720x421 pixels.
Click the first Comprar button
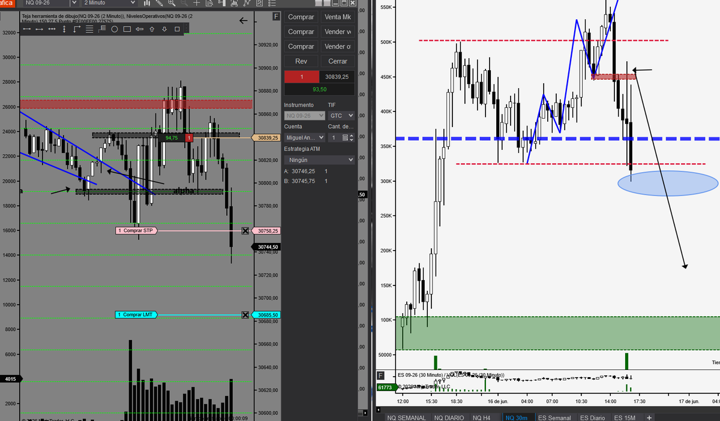point(301,17)
